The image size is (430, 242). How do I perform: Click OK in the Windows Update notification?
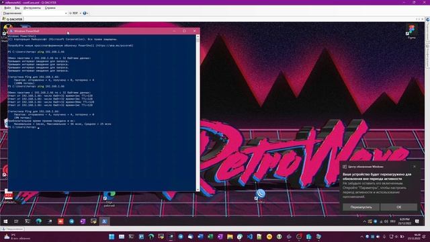tap(398, 207)
